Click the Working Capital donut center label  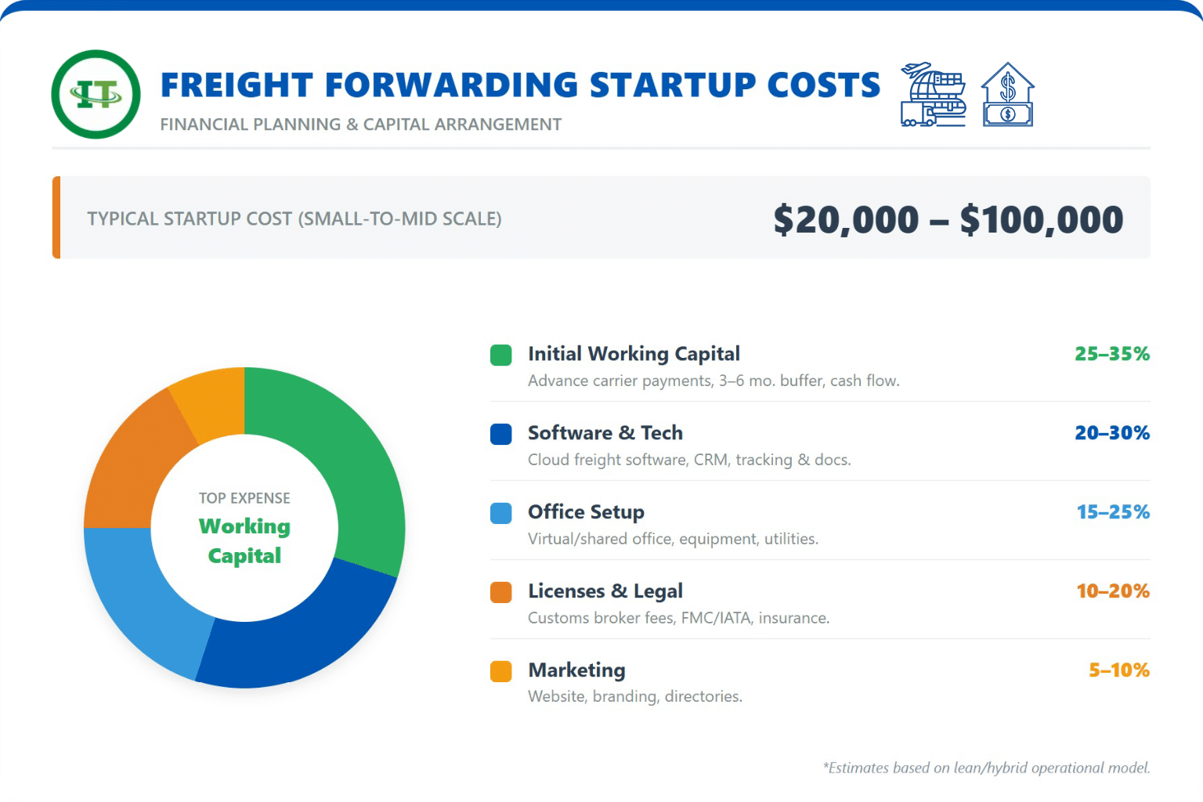point(244,540)
